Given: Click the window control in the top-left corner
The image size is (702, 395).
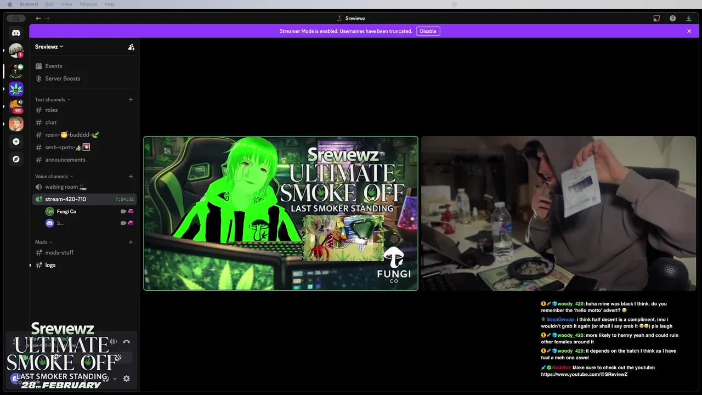Looking at the screenshot, I should [x=16, y=18].
